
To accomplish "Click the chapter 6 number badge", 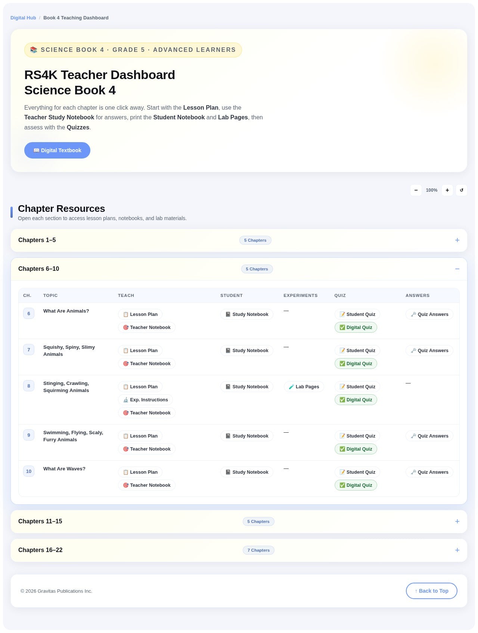I will click(x=29, y=314).
